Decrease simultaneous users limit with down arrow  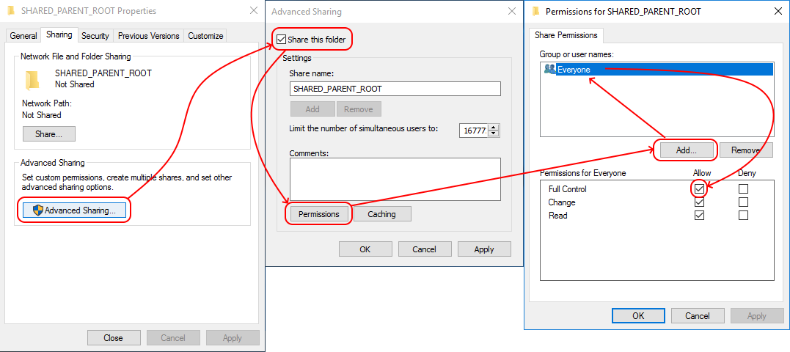(494, 133)
